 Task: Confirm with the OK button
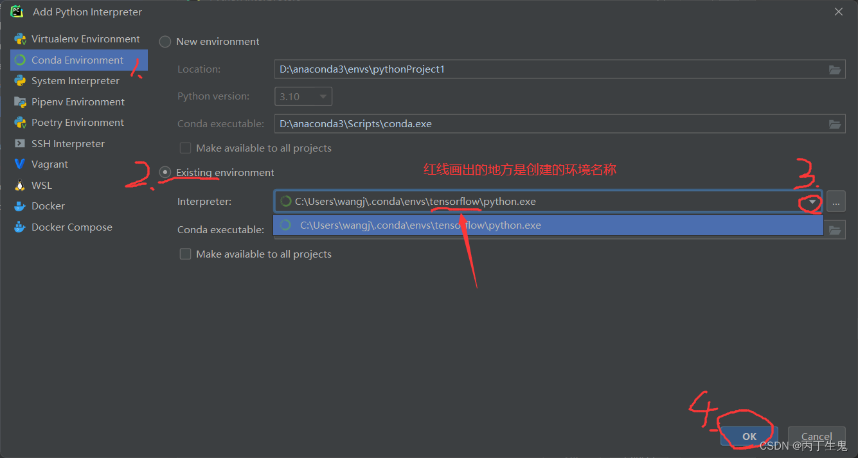749,436
